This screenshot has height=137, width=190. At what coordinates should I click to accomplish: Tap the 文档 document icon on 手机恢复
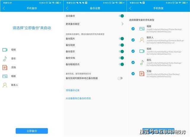(142, 73)
